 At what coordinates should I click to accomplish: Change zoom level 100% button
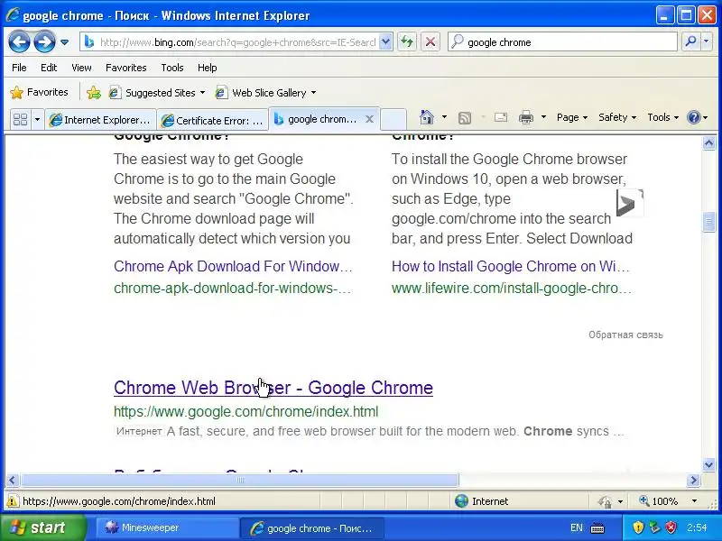[659, 501]
